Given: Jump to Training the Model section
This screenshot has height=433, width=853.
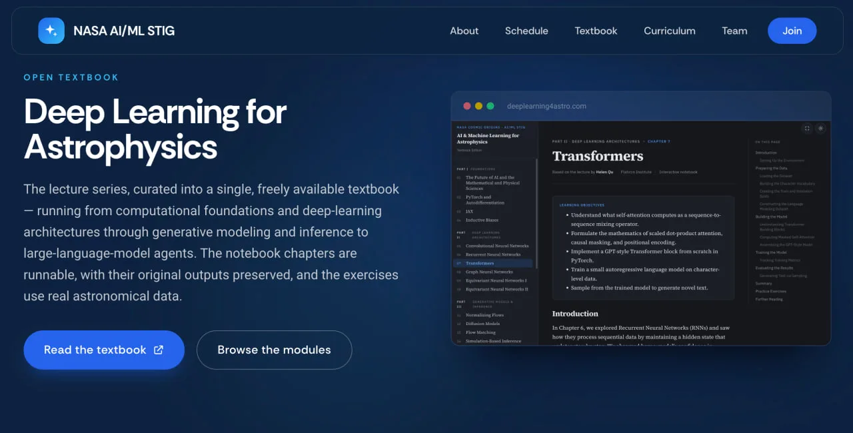Looking at the screenshot, I should coord(770,252).
